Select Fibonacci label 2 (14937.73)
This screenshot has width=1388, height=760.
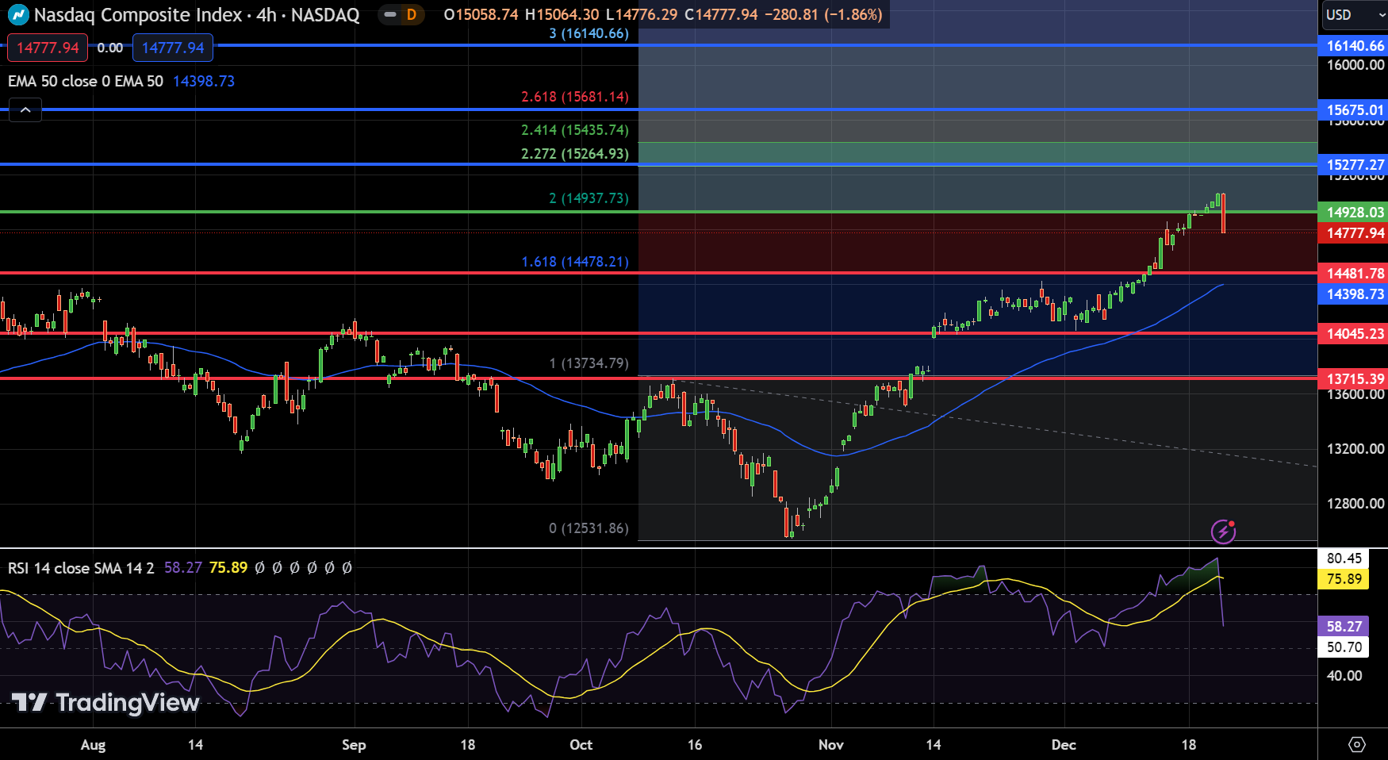pyautogui.click(x=589, y=198)
